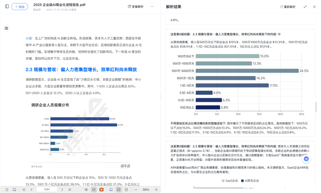This screenshot has width=321, height=193.
Task: Open the floating AI assistant button
Action: [x=306, y=159]
